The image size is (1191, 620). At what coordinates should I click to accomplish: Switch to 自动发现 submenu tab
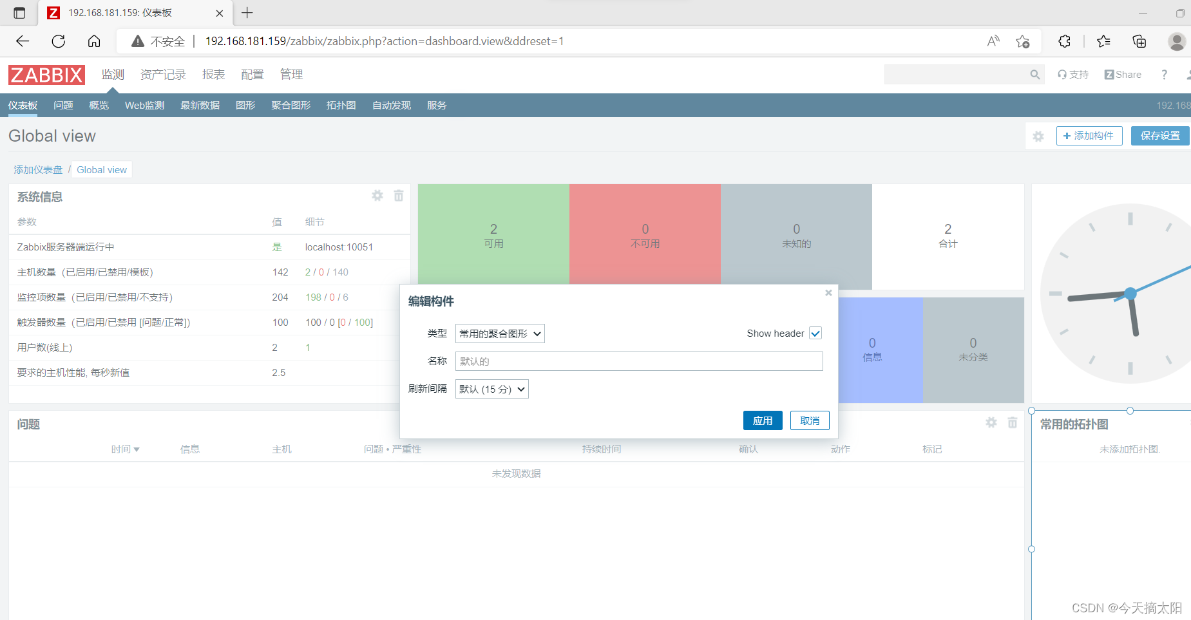(392, 106)
